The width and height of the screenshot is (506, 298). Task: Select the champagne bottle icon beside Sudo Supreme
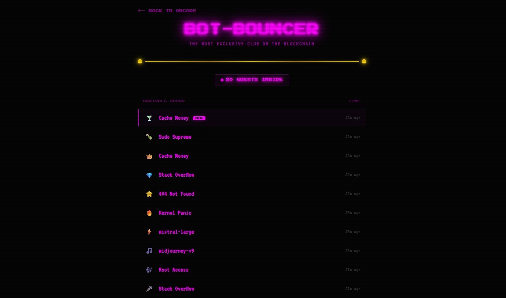click(149, 137)
